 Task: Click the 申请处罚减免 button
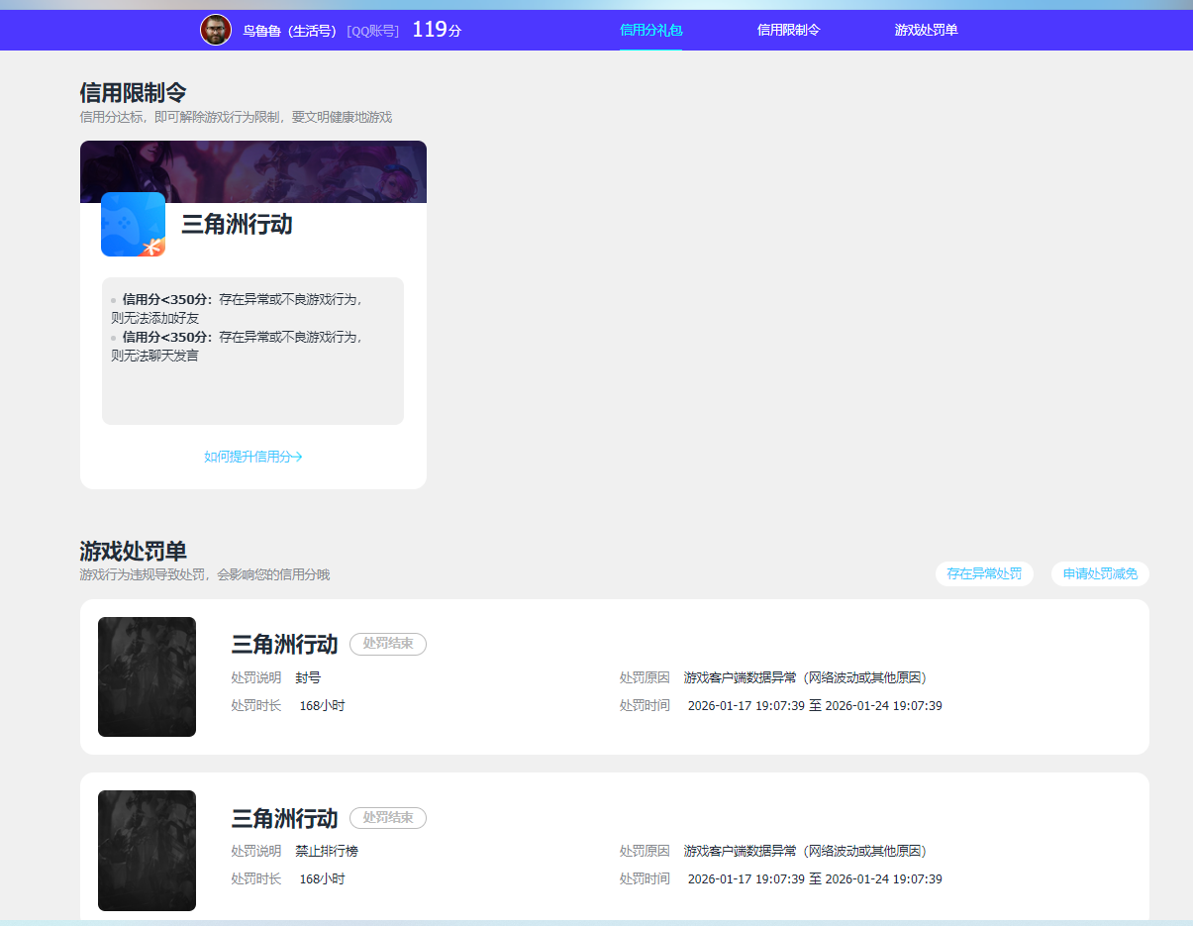pyautogui.click(x=1100, y=573)
